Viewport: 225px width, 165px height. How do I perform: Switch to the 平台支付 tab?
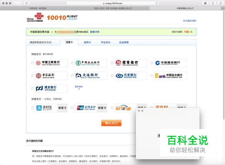point(106,42)
